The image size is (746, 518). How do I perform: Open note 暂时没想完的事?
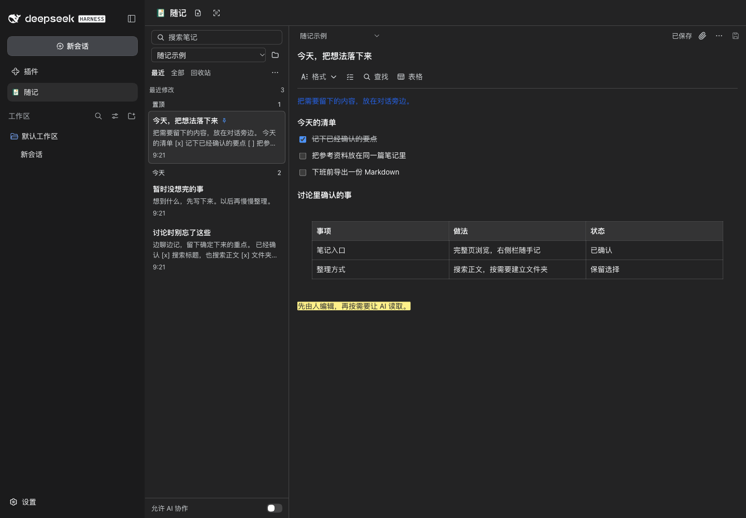click(x=217, y=200)
